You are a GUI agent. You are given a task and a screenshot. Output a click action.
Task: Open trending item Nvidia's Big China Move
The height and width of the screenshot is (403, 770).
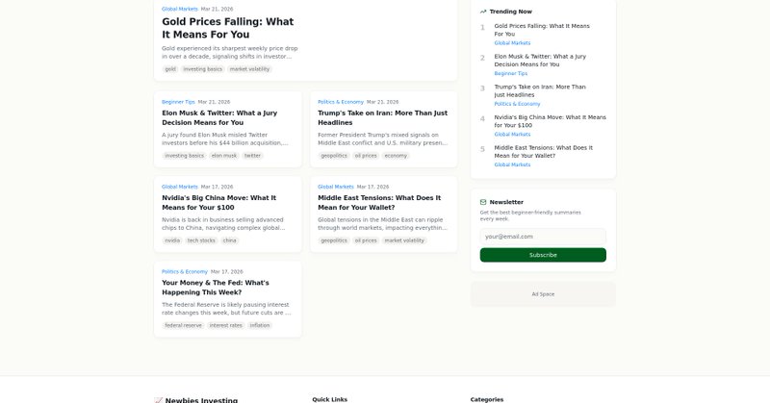(550, 120)
